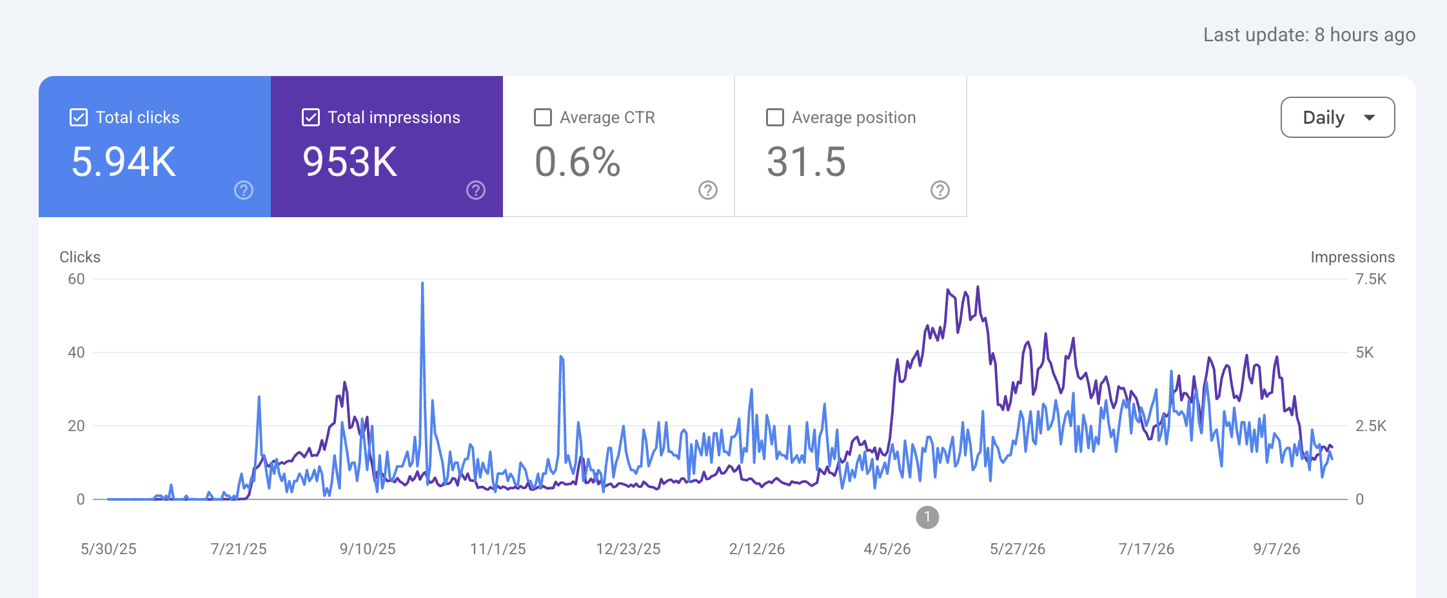Click the 9/10/25 date label
The height and width of the screenshot is (598, 1447).
pos(368,549)
